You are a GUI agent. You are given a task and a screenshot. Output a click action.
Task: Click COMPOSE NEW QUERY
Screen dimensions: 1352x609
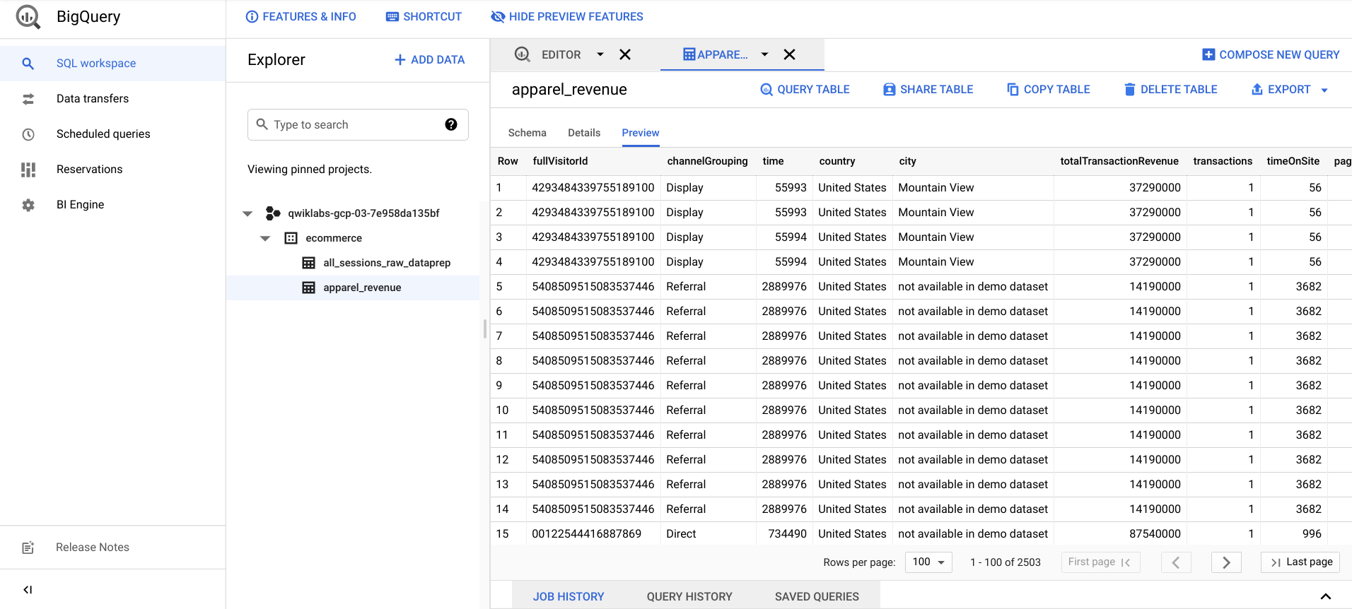coord(1271,54)
